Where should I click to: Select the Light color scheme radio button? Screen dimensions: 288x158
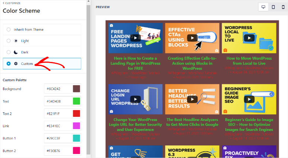click(9, 41)
